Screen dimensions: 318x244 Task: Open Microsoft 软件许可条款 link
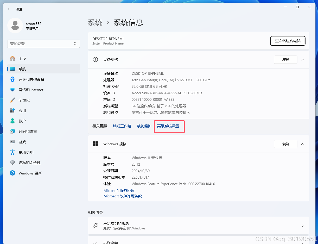click(123, 196)
